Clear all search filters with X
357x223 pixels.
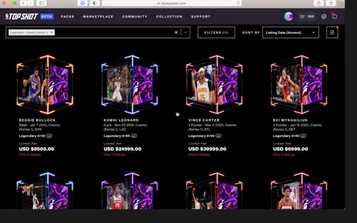click(176, 32)
